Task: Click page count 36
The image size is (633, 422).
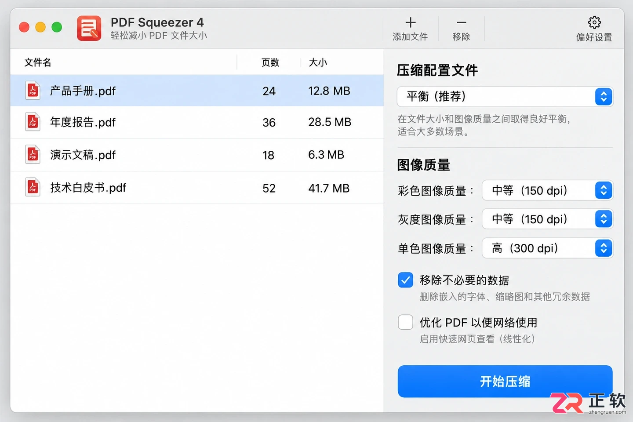Action: (x=269, y=123)
